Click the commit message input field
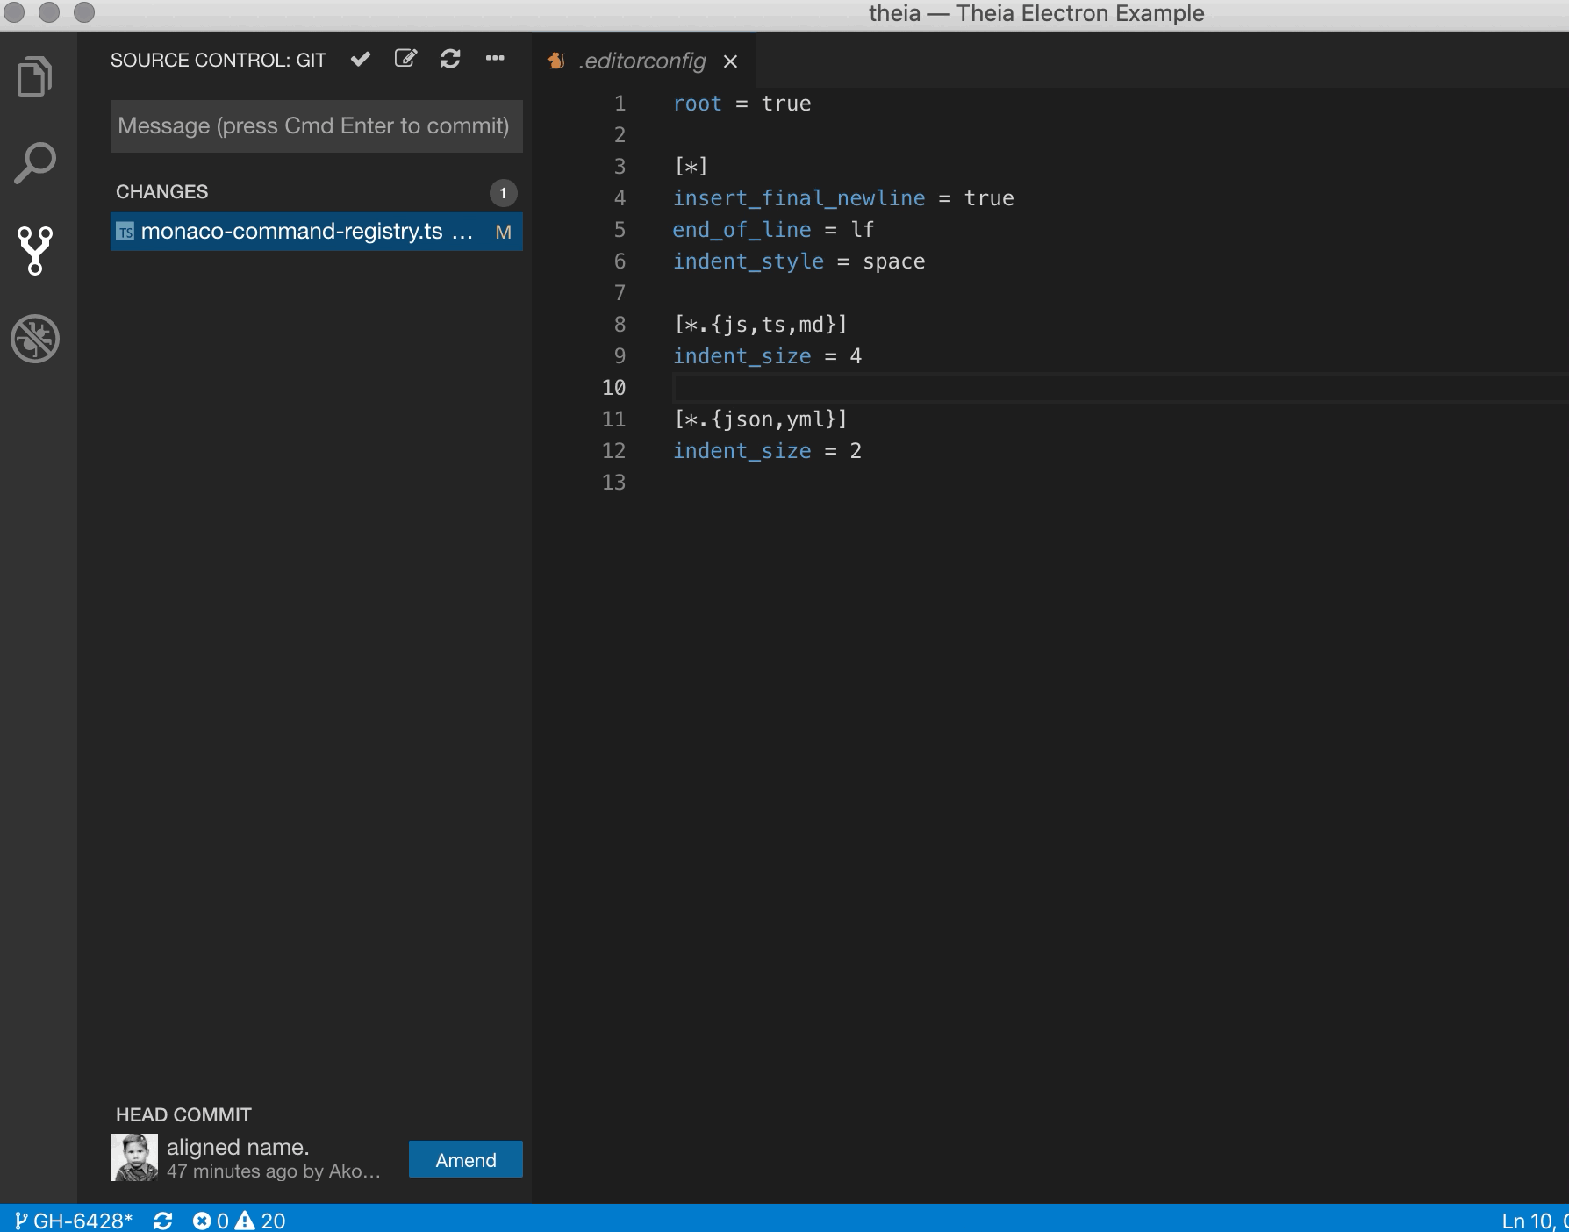 pyautogui.click(x=317, y=126)
